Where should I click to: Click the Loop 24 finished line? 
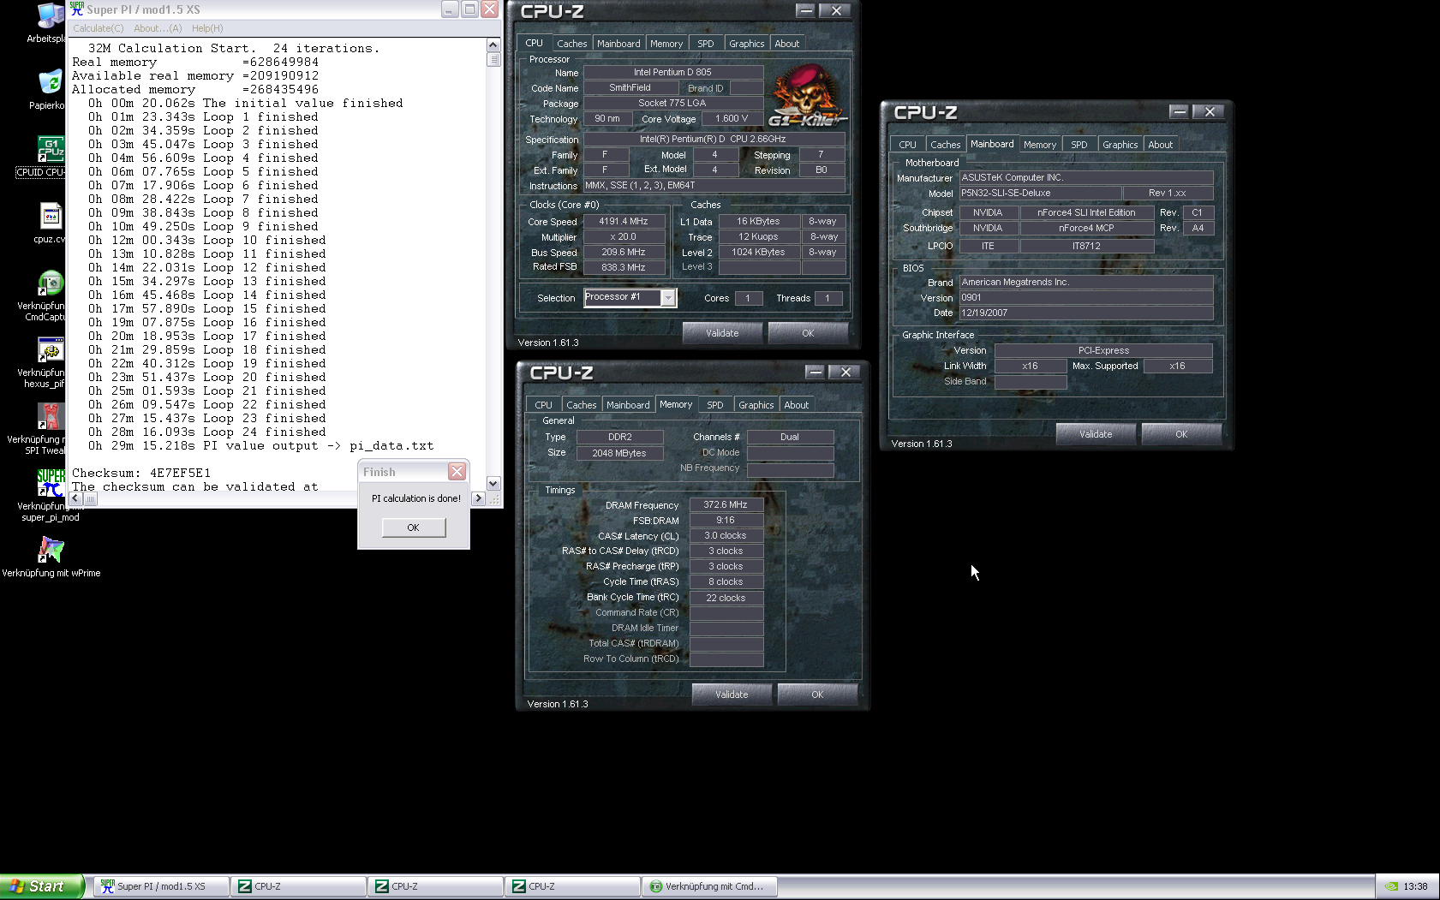coord(206,432)
